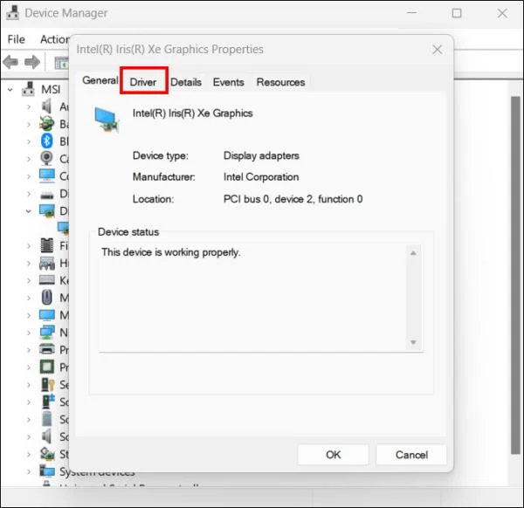The width and height of the screenshot is (524, 508).
Task: Switch to the Driver tab
Action: point(143,82)
